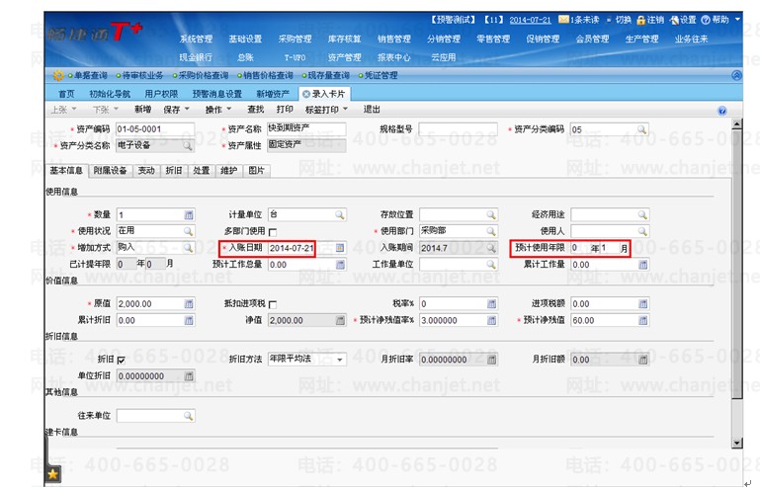The width and height of the screenshot is (760, 487).
Task: Open calendar picker for 入账日期 field
Action: (x=340, y=248)
